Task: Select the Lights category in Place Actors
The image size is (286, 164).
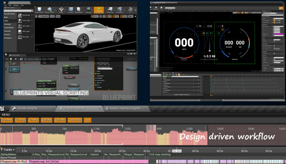Action: click(x=6, y=21)
